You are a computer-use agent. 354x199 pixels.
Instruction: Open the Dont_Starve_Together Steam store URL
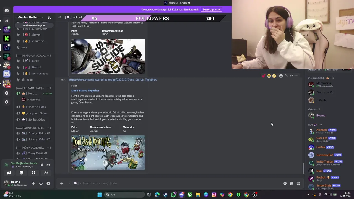click(x=113, y=80)
